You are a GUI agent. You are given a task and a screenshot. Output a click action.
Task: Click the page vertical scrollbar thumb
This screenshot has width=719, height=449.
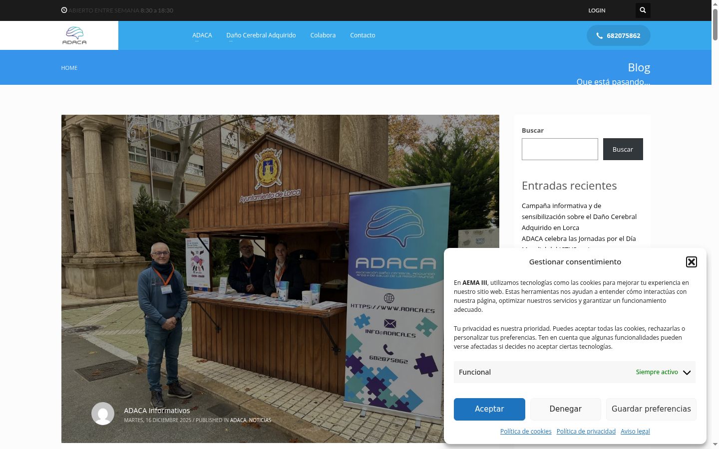(x=715, y=24)
